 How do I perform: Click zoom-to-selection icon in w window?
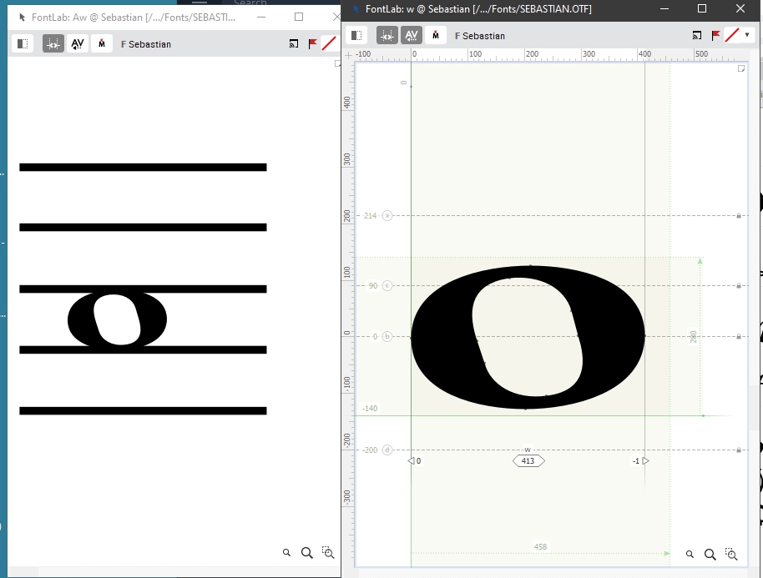731,554
